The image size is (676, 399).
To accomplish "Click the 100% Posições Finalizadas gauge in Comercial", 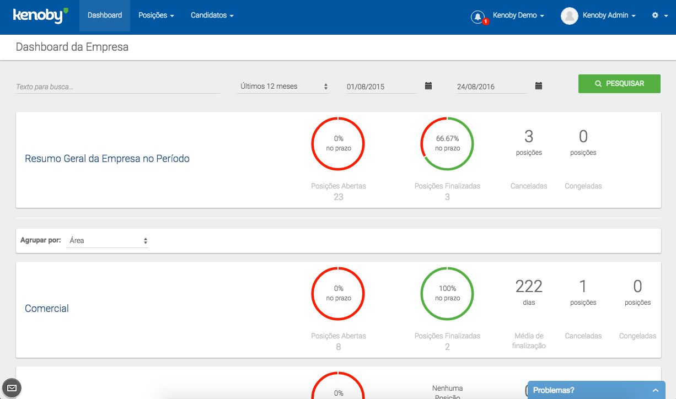I will [447, 293].
